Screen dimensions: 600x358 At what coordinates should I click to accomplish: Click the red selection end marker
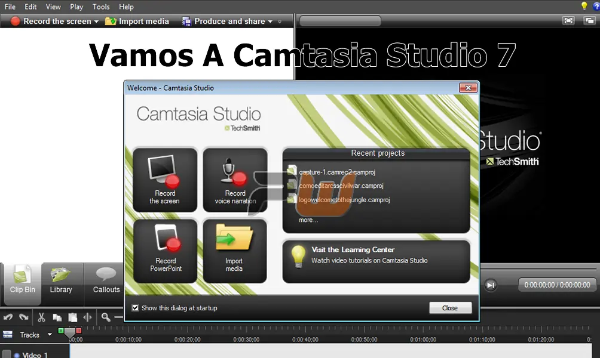click(78, 331)
